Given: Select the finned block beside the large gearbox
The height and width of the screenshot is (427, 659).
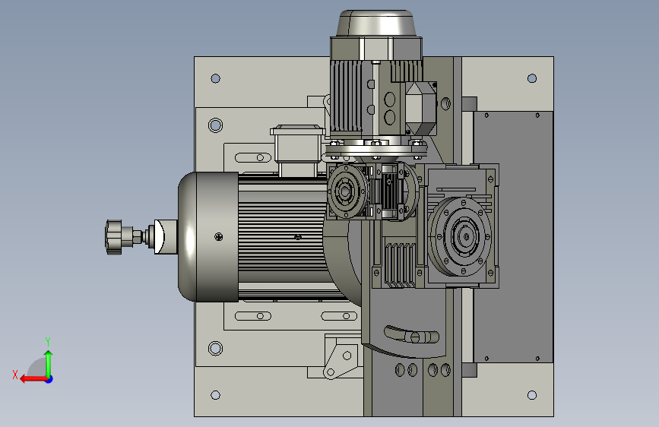Looking at the screenshot, I should pos(398,264).
